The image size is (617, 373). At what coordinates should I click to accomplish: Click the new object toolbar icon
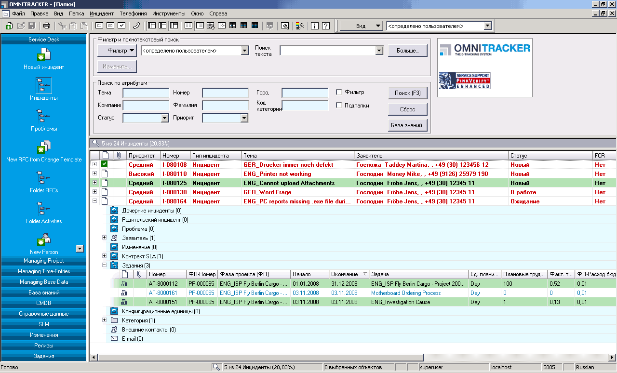10,26
